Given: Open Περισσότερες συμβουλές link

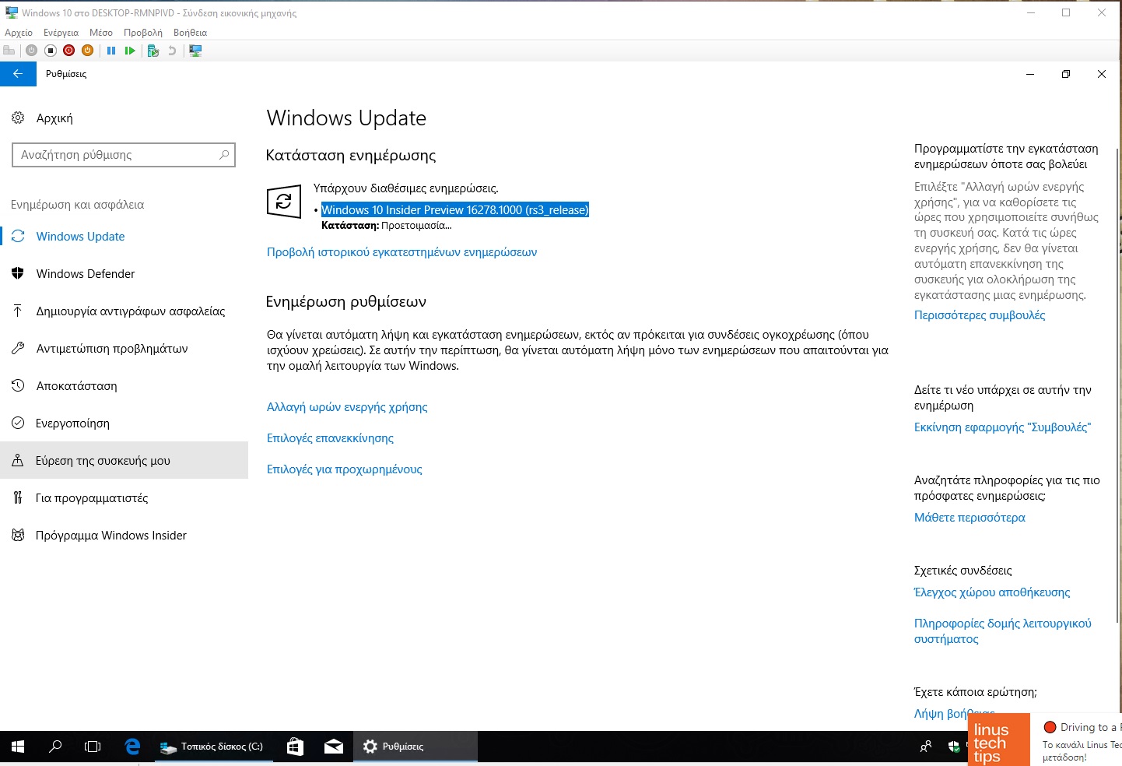Looking at the screenshot, I should (980, 315).
